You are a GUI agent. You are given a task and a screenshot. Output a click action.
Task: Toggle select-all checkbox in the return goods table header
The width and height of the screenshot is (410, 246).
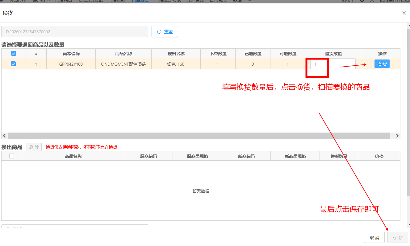14,54
